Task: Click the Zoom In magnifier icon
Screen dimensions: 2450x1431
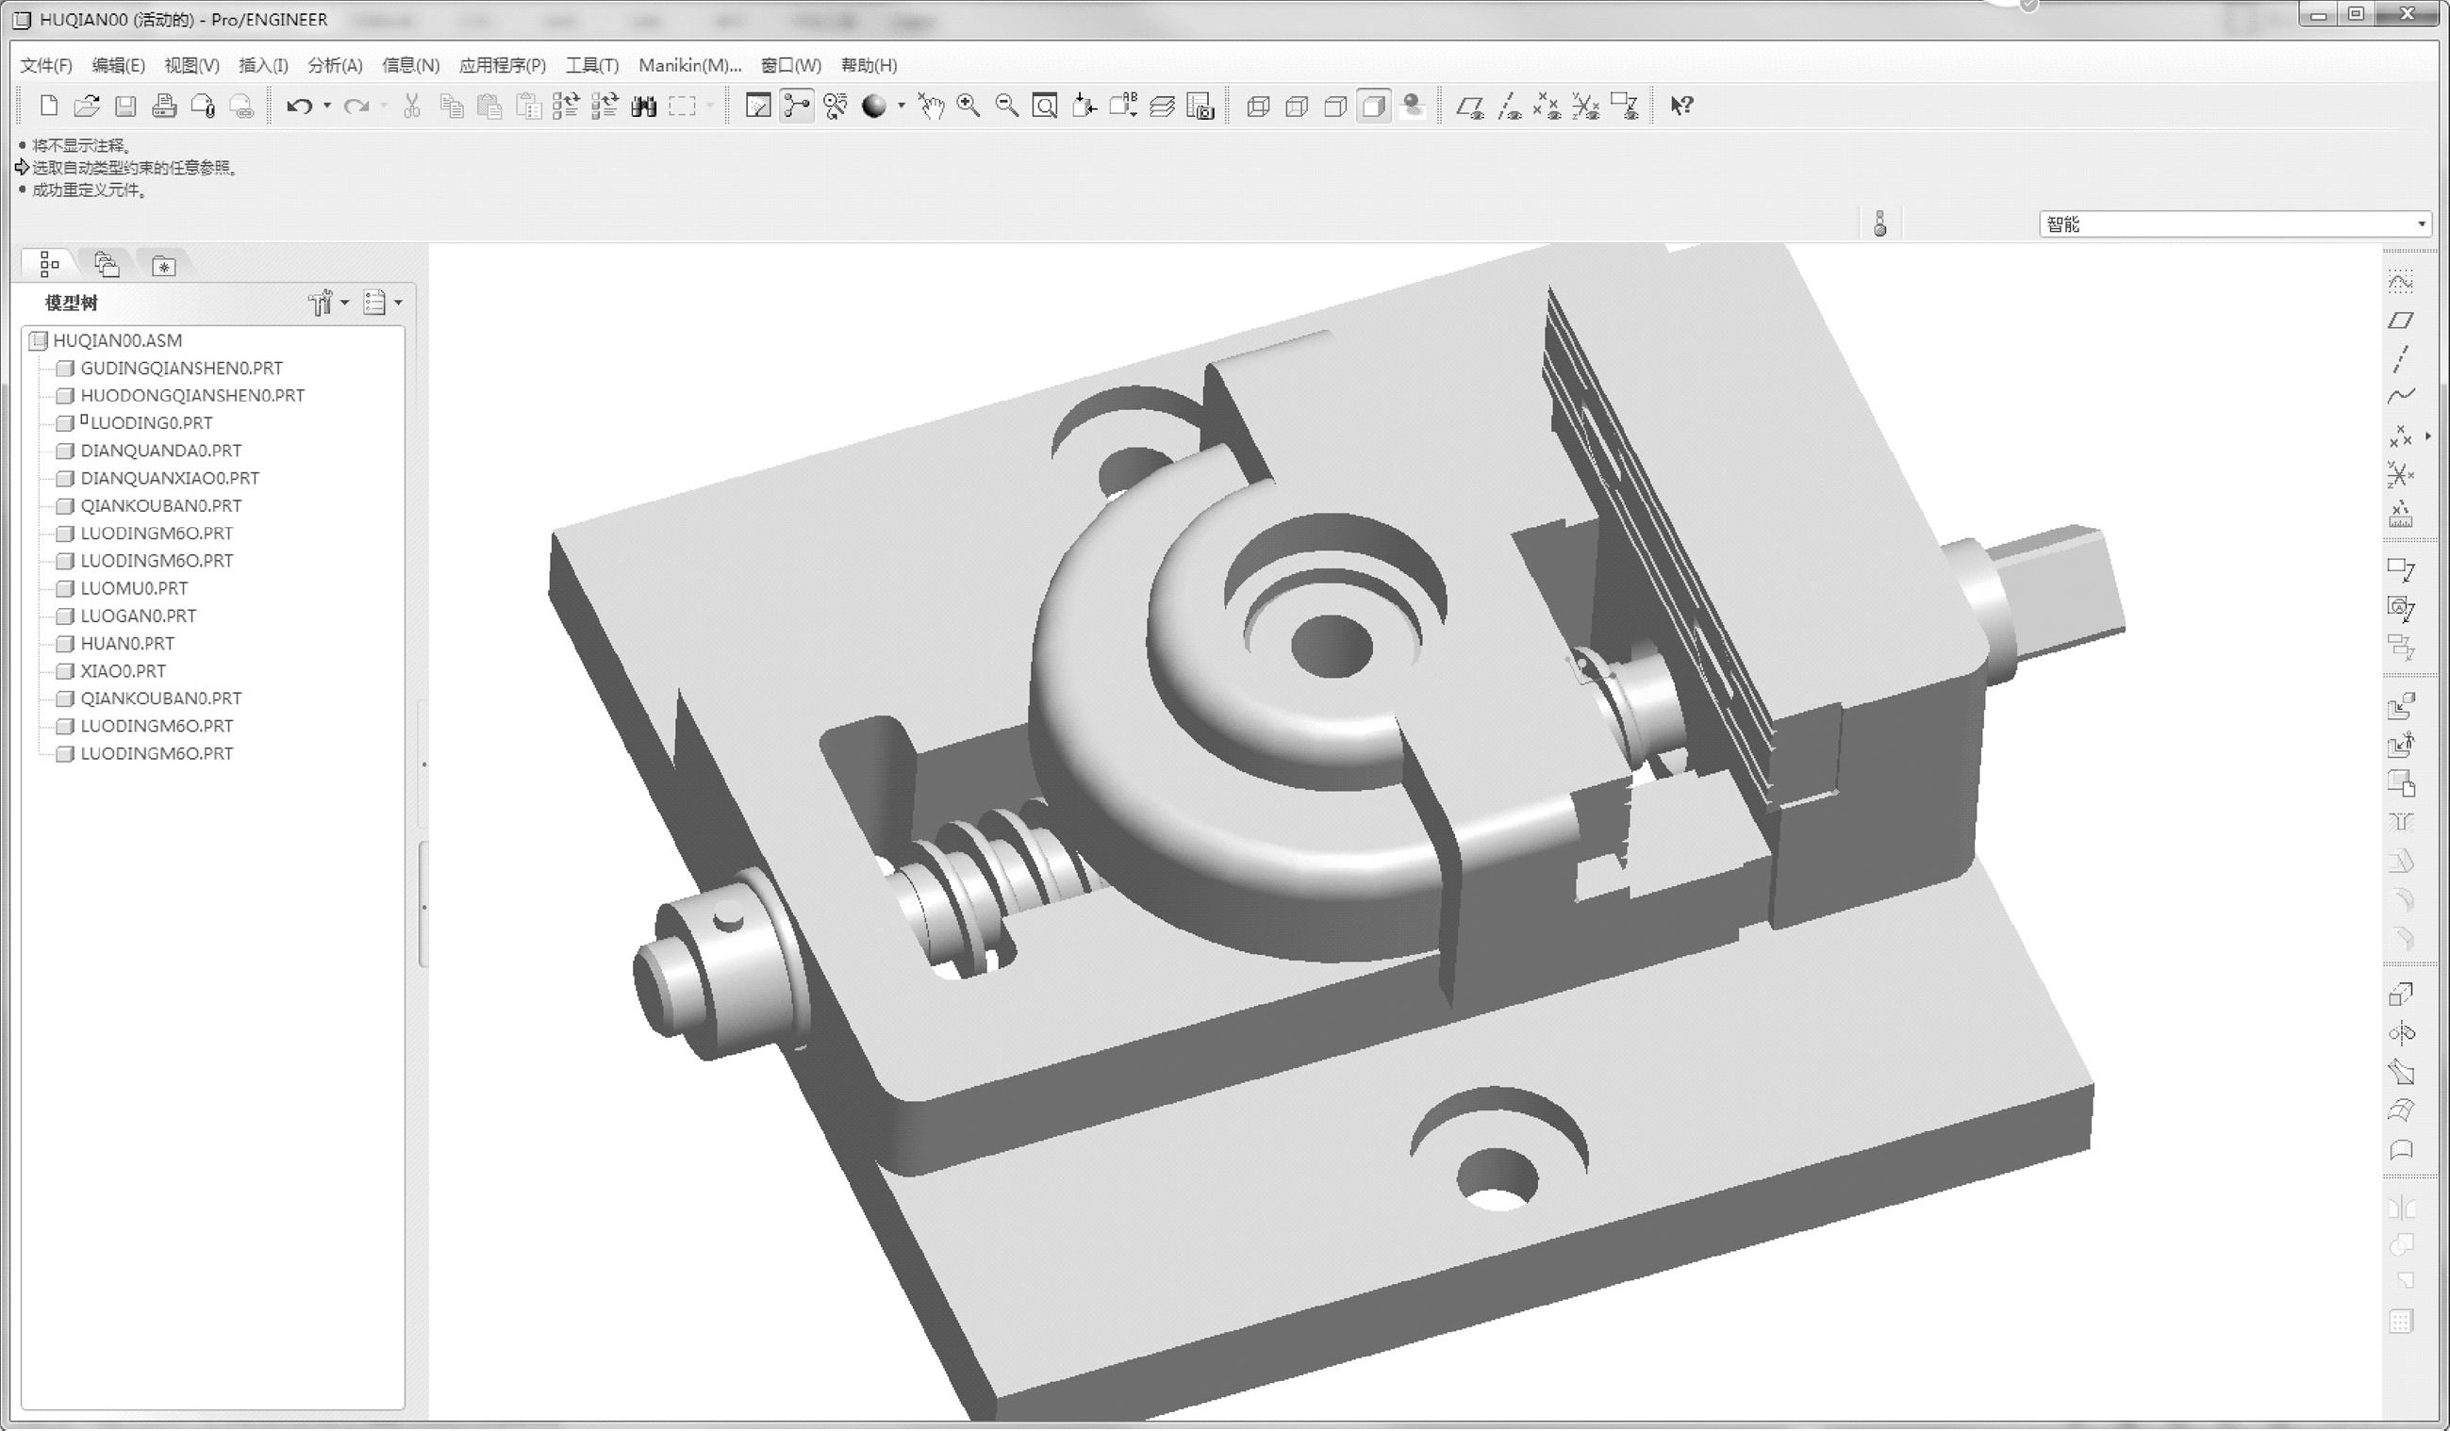Action: 968,106
